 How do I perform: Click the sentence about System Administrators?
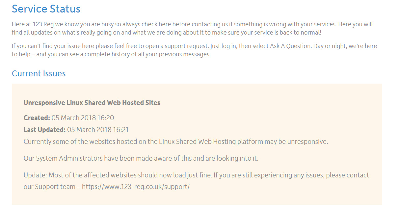(141, 158)
